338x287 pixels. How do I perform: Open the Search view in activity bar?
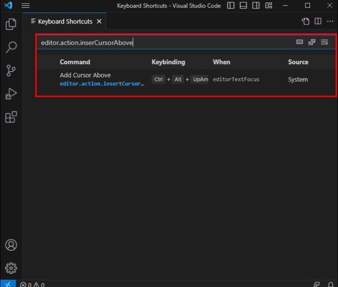point(11,47)
